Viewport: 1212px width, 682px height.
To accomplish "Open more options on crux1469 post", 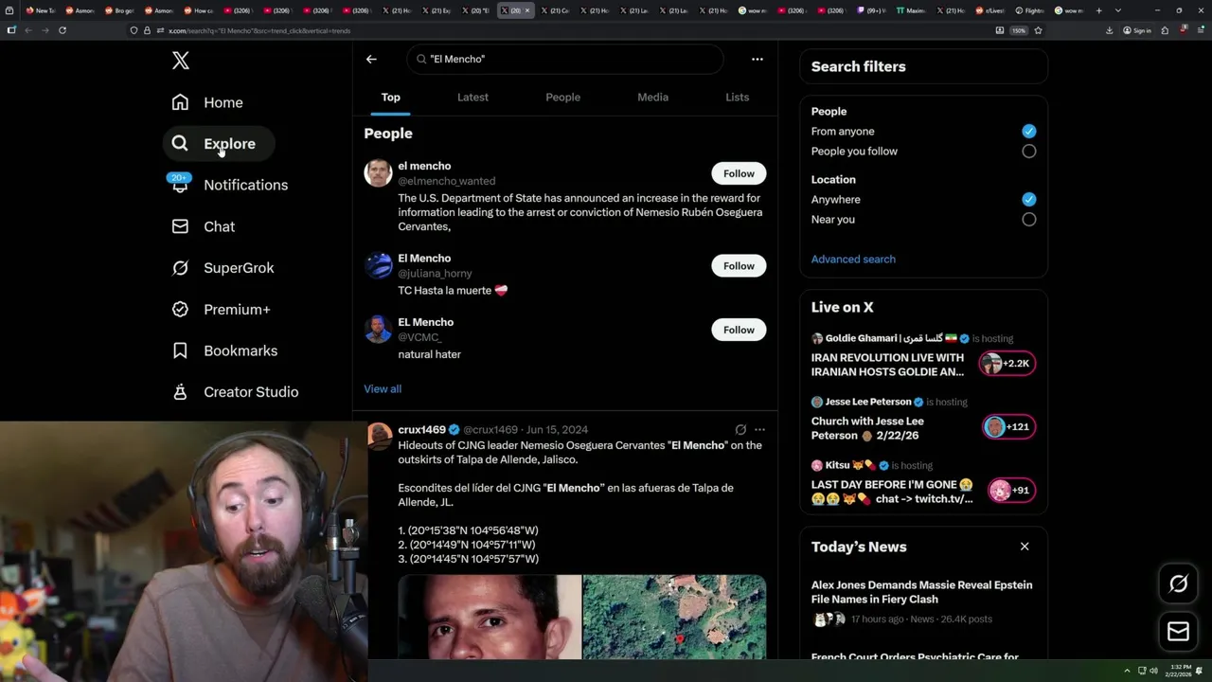I will click(759, 429).
